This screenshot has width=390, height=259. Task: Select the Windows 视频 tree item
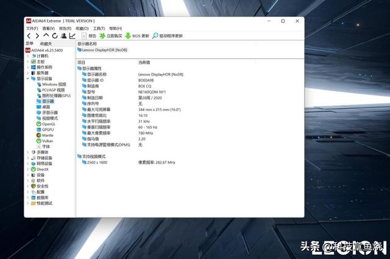51,85
